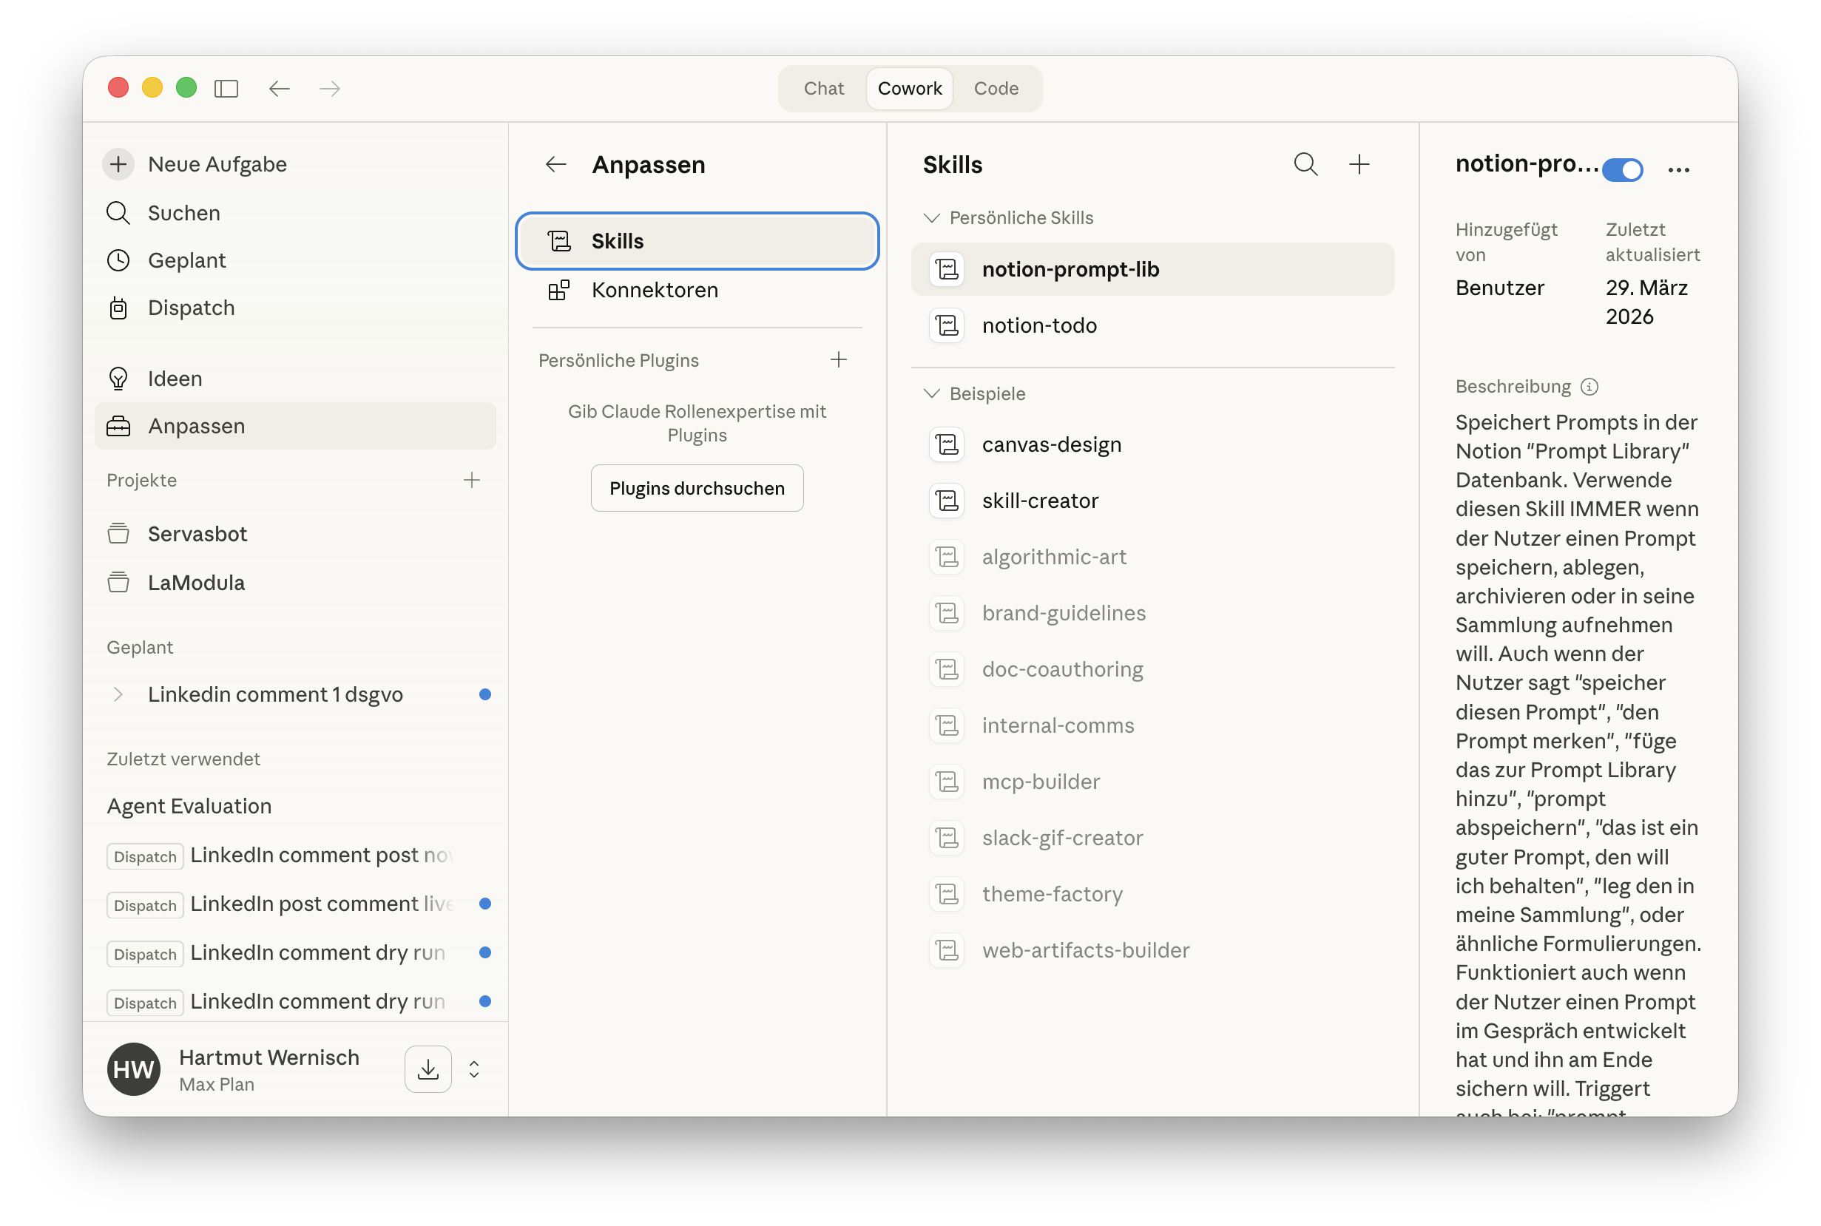The image size is (1821, 1226).
Task: Disable the notion-prompt-lib skill toggle
Action: (1622, 169)
